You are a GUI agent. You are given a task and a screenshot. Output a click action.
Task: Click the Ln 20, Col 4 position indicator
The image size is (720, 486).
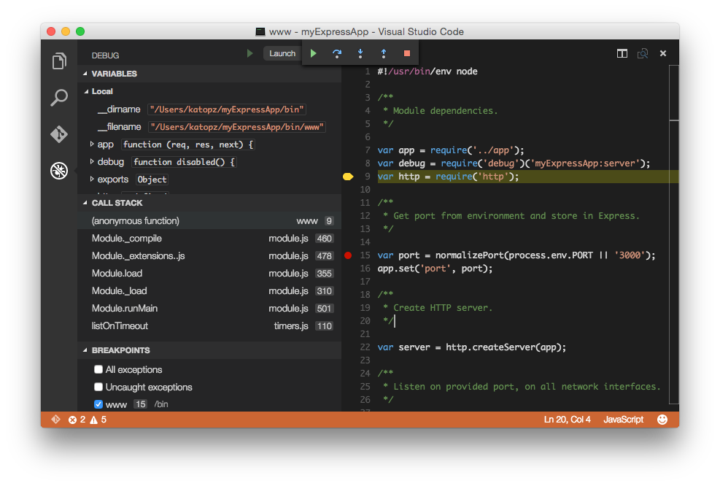click(x=567, y=420)
